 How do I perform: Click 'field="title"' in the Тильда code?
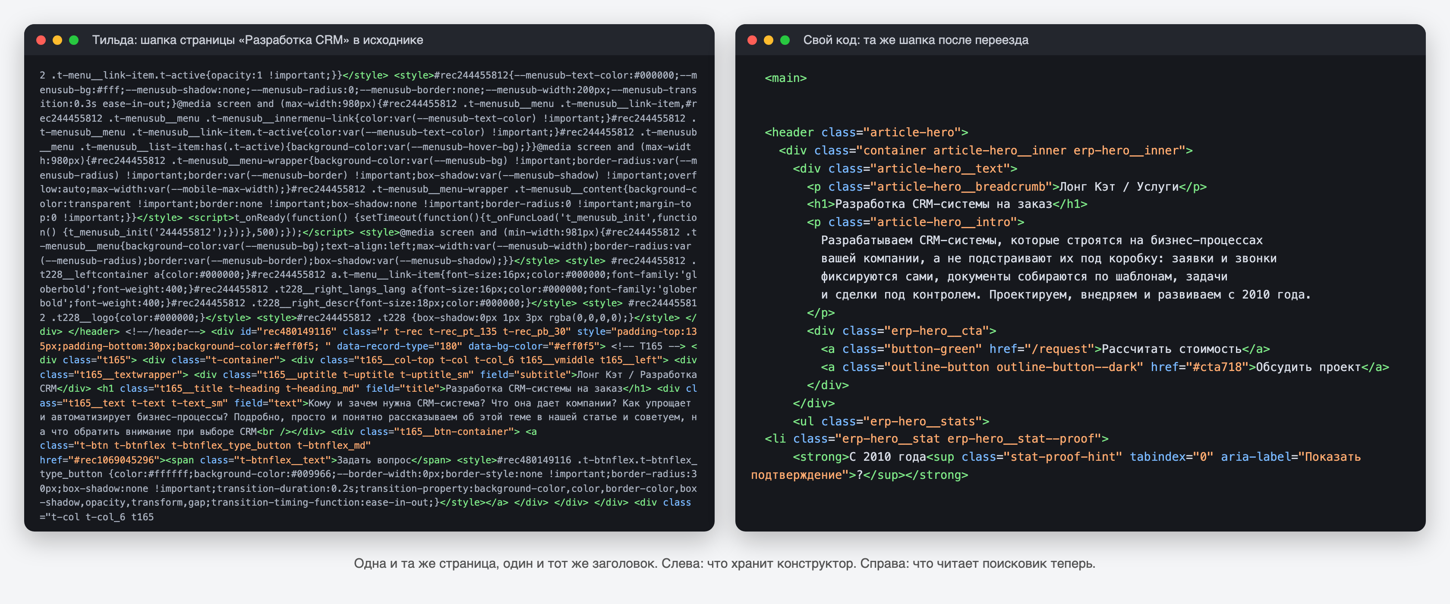click(x=403, y=388)
